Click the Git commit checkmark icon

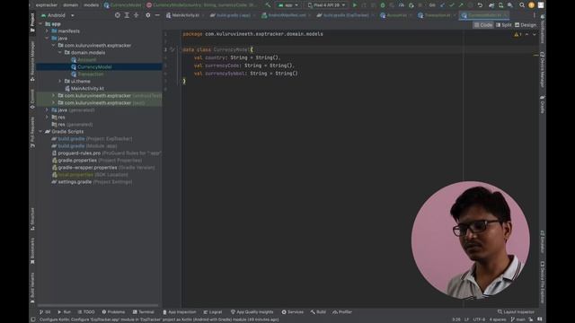pos(451,5)
